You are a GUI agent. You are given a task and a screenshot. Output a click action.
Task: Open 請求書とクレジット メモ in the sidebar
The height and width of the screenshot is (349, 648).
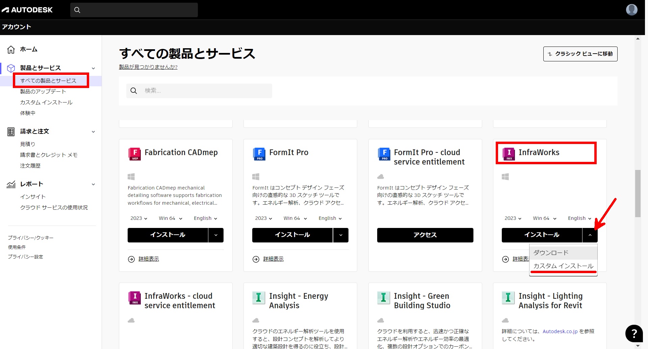(49, 155)
